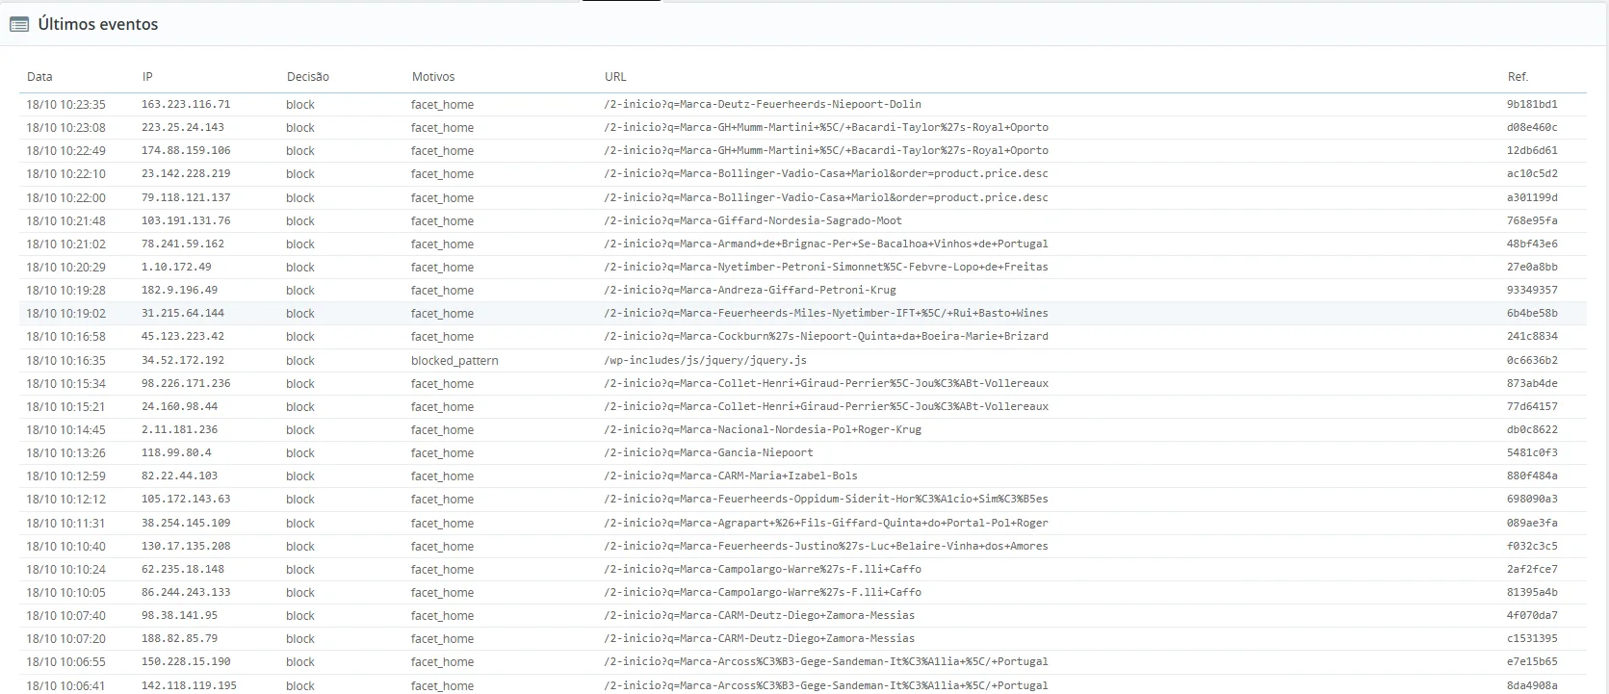Click the Marca-Andreza-Giffard-Petroni-Krug URL

750,290
